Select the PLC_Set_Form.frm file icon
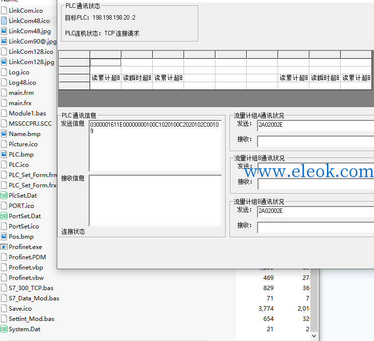Viewport: 374px width, 341px height. click(4, 175)
